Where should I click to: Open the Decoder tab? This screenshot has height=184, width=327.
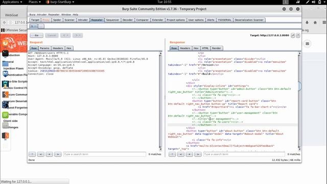tap(127, 20)
